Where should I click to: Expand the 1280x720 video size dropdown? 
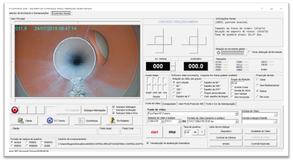(x=162, y=121)
